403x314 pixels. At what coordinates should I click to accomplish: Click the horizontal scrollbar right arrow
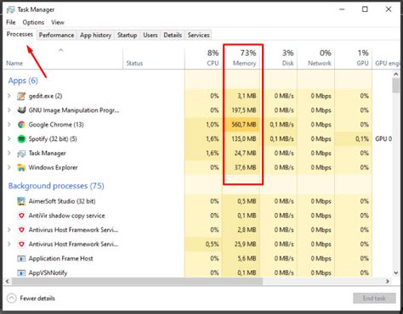point(388,281)
